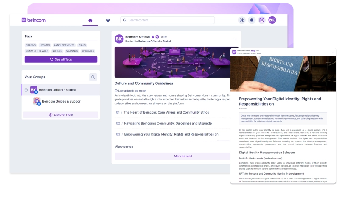The height and width of the screenshot is (203, 348).
Task: Open the BIC wallet icon beside bell
Action: click(262, 20)
